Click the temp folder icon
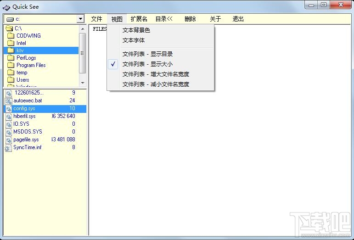This screenshot has width=354, height=240. click(11, 73)
